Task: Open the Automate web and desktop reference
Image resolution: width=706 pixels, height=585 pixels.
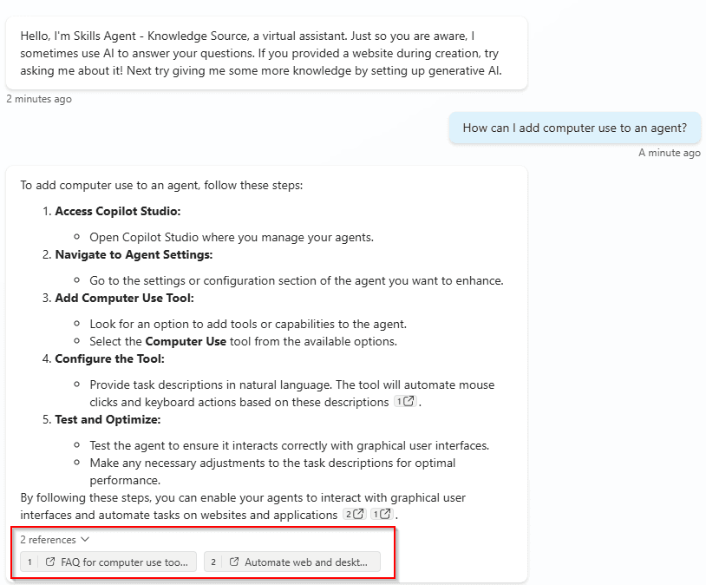Action: pos(291,562)
